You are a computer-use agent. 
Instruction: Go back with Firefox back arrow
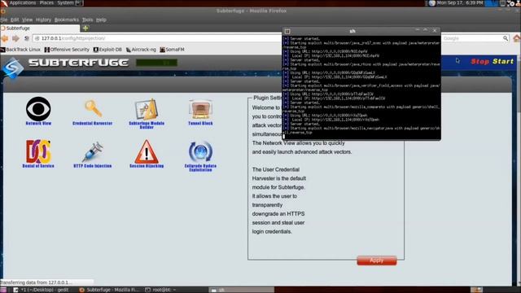point(5,38)
